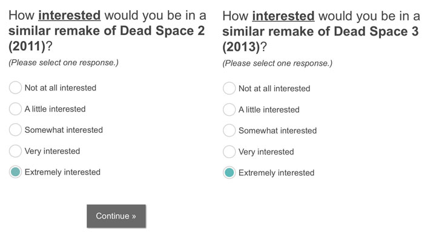Click 'Very interested' label text under Dead Space 3
Screen dimensions: 436x233
coord(266,152)
